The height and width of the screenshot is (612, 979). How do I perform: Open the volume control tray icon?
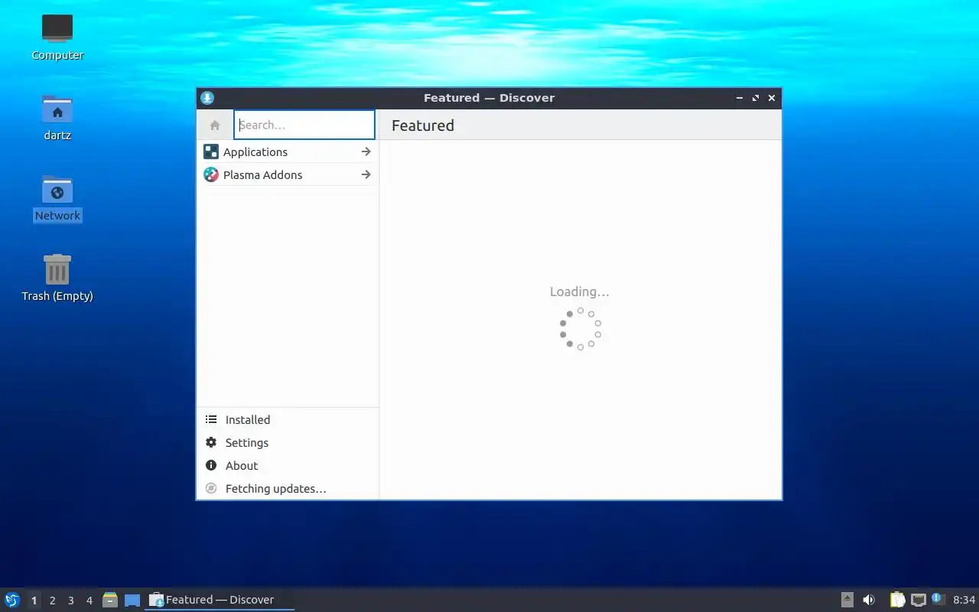(869, 600)
